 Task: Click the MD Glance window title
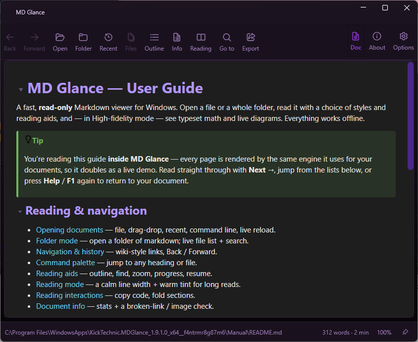pyautogui.click(x=30, y=12)
